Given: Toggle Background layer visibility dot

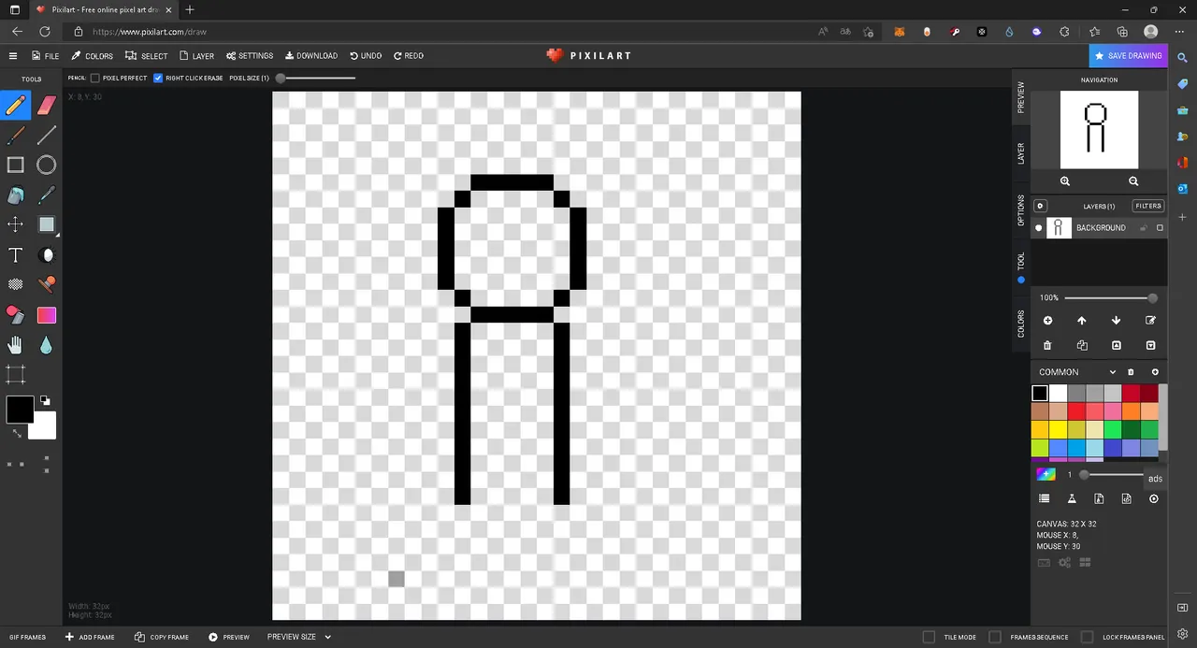Looking at the screenshot, I should [x=1039, y=228].
